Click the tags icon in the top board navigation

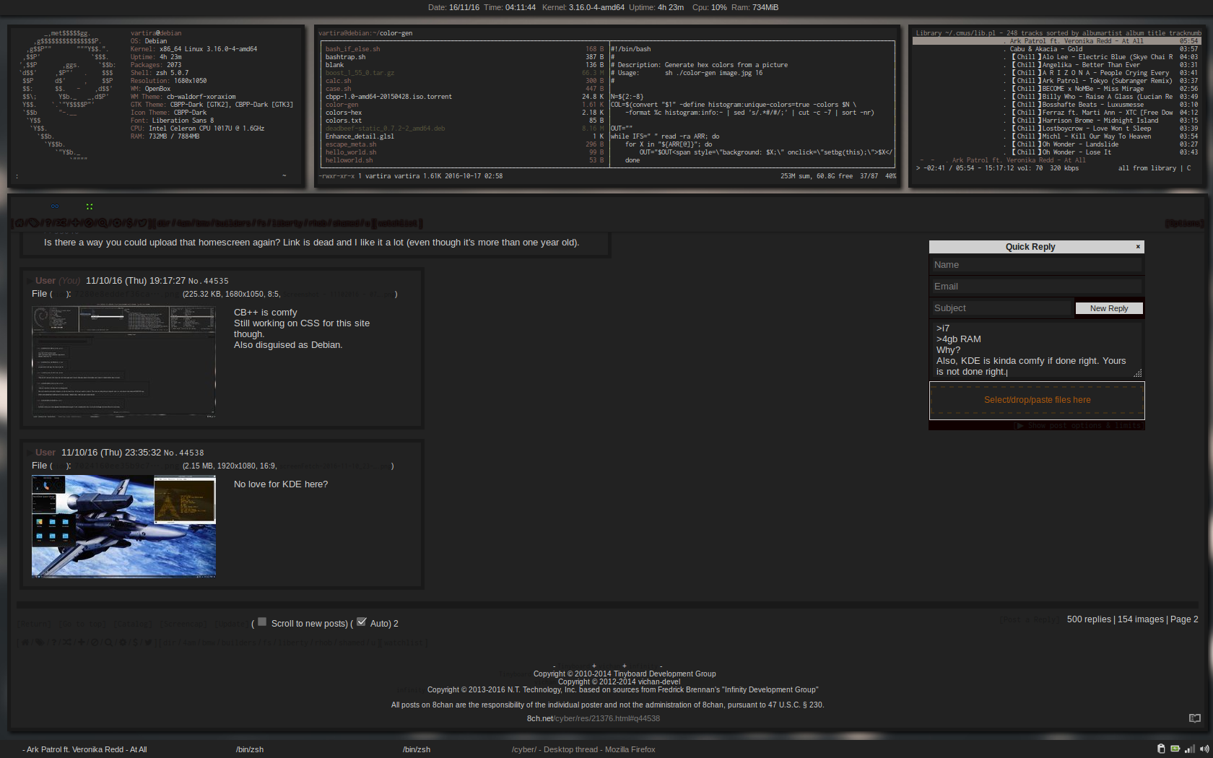point(33,223)
